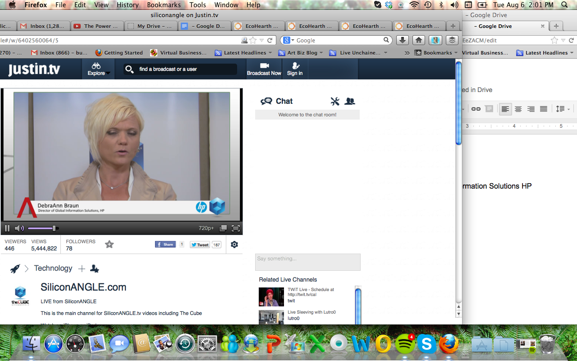This screenshot has height=361, width=577.
Task: Click Sign in on Justin.tv
Action: (x=295, y=69)
